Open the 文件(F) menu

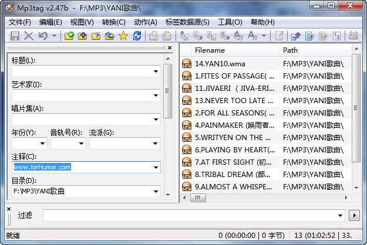[19, 22]
